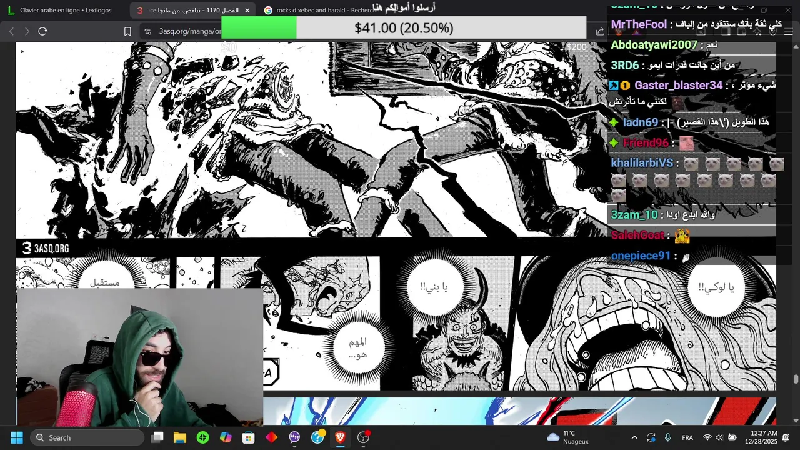Open the volume control from tray
This screenshot has height=450, width=800.
pos(719,437)
